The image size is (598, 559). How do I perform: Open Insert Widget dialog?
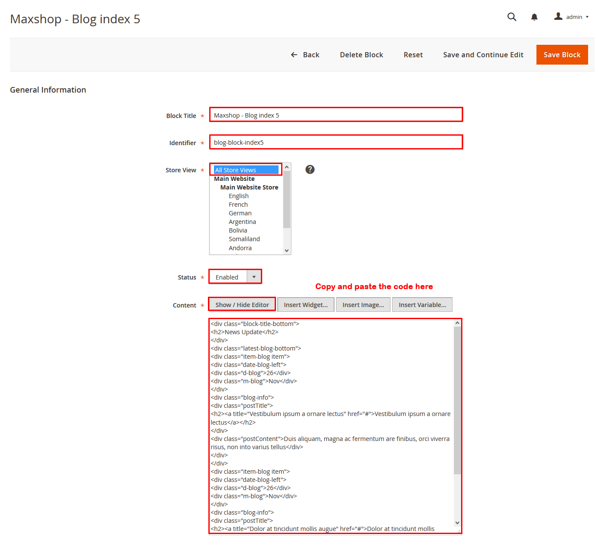coord(306,304)
